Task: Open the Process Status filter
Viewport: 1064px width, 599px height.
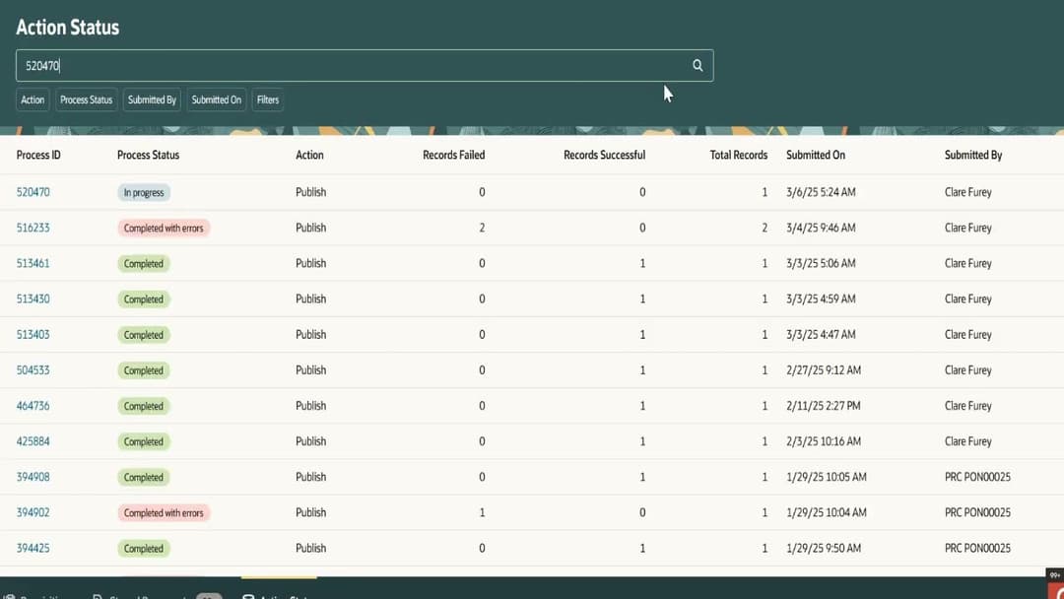Action: [x=86, y=100]
